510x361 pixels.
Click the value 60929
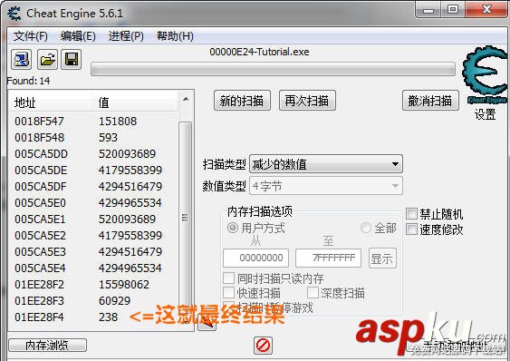tap(114, 301)
